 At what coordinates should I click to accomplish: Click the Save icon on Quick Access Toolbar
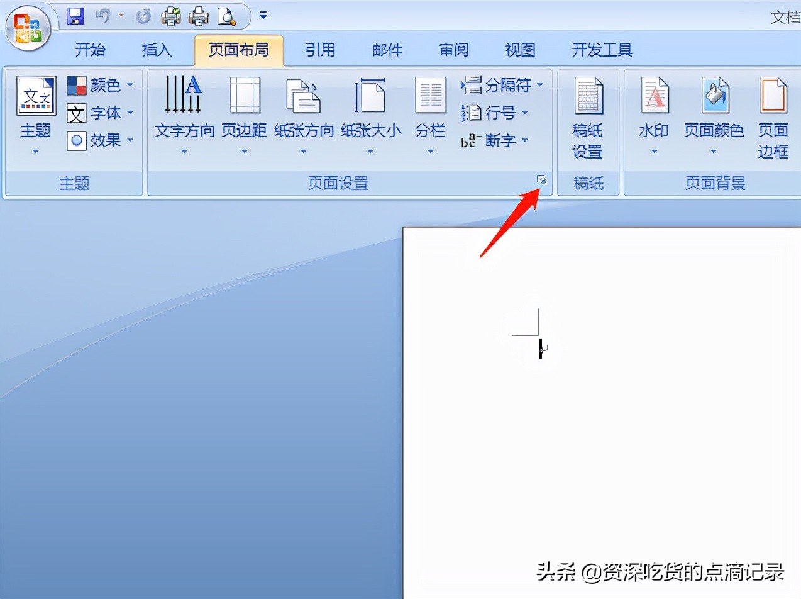pos(75,16)
